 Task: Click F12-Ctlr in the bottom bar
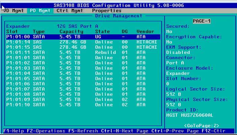(213, 131)
